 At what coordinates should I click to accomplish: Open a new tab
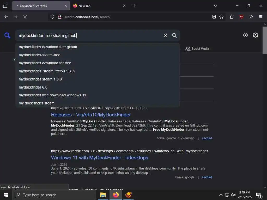134,6
